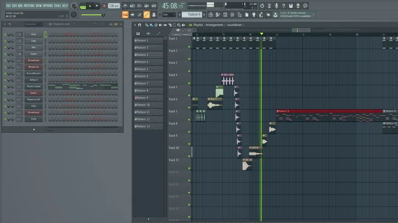Click the plus button beside Pattern 9
This screenshot has width=398, height=223.
point(204,15)
